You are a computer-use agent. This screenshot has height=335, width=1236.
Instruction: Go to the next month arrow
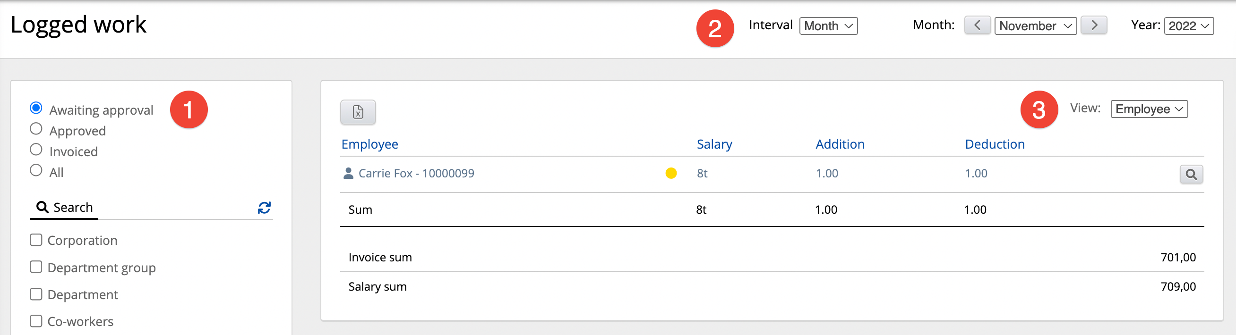pos(1093,25)
